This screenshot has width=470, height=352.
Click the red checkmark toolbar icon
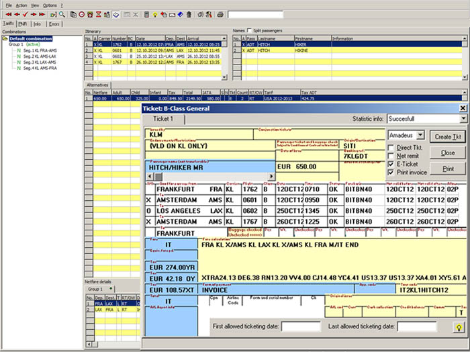coord(24,14)
